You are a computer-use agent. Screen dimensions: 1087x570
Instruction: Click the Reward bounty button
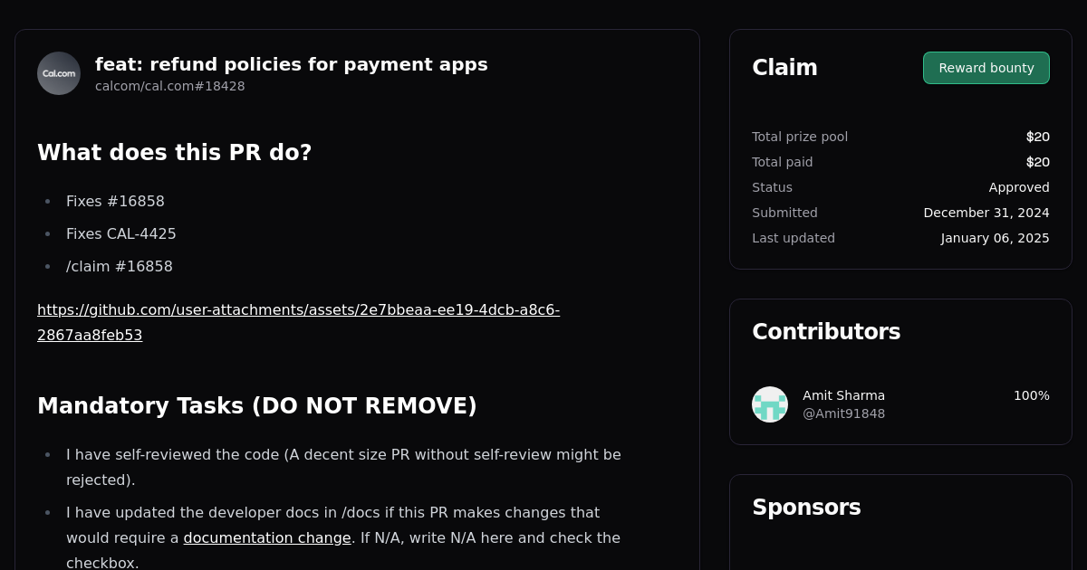(986, 68)
